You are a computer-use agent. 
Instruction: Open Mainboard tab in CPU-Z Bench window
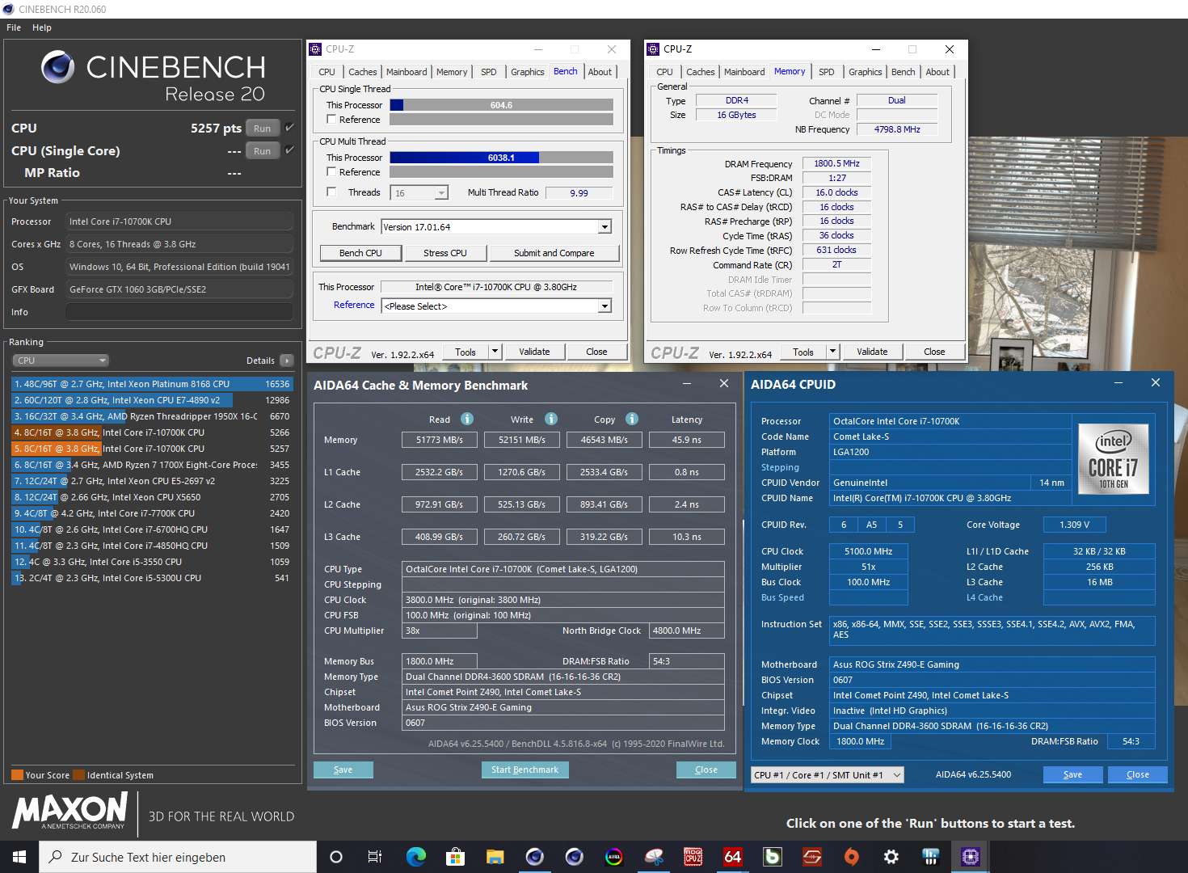pos(407,72)
